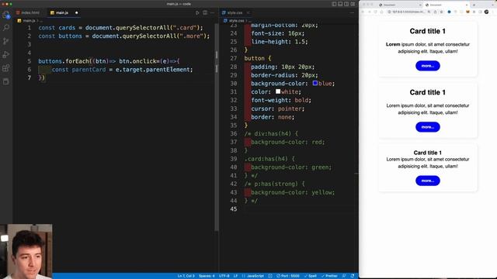The width and height of the screenshot is (497, 279).
Task: Click the third card's "more..." button
Action: pyautogui.click(x=428, y=181)
